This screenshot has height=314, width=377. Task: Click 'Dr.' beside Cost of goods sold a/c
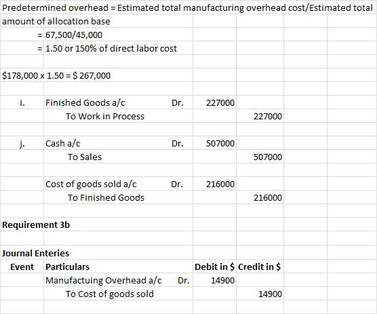coord(177,184)
